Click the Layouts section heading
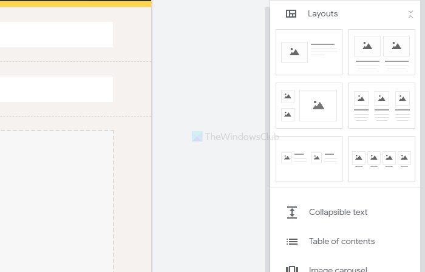 coord(323,14)
